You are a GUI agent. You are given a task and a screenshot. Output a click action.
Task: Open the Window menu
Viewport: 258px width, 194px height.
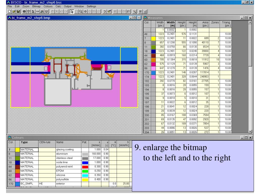[x=79, y=6]
